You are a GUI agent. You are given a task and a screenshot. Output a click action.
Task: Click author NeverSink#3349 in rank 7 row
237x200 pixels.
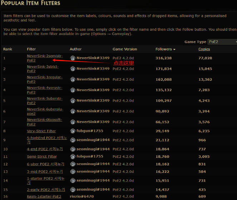tap(93, 122)
